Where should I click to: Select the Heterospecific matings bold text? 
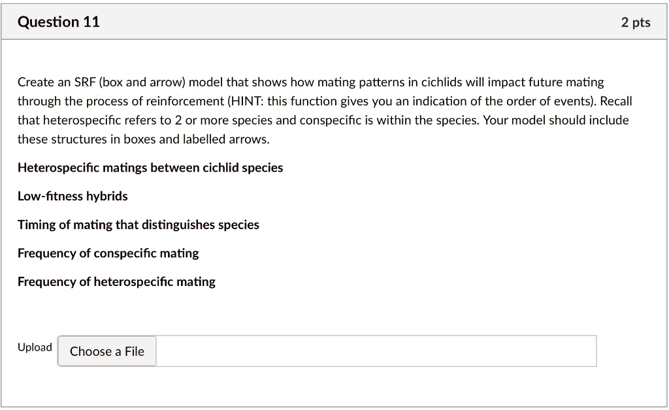tap(150, 167)
